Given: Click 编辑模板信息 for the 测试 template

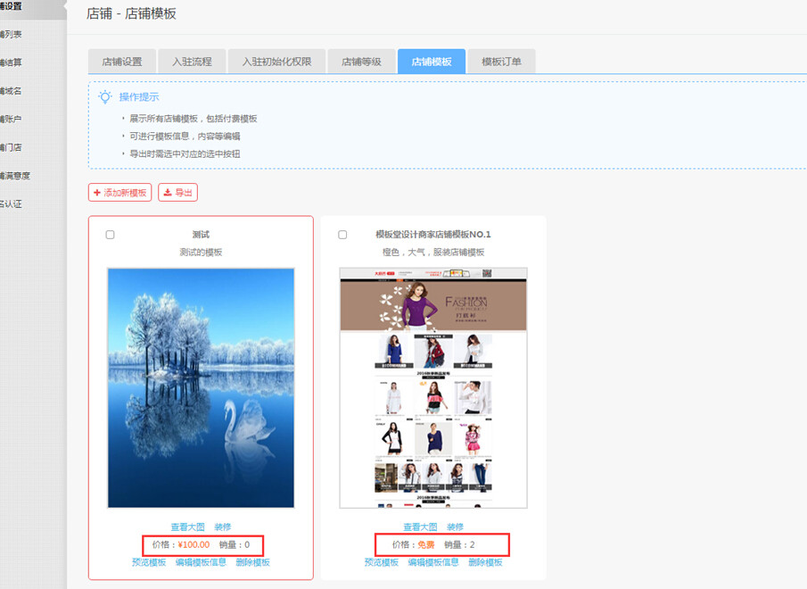Looking at the screenshot, I should [201, 562].
